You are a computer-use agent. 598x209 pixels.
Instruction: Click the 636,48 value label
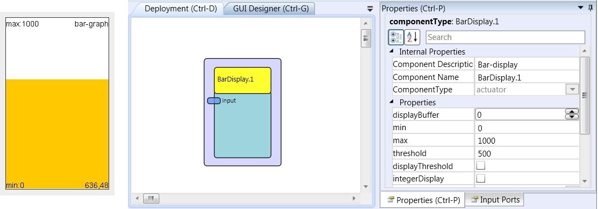pos(97,186)
